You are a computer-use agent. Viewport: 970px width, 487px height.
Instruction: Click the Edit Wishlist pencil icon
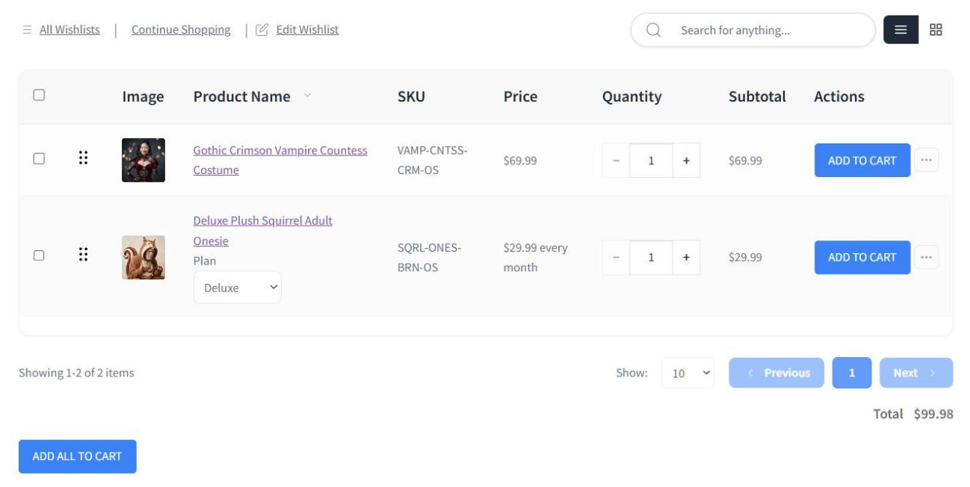click(x=262, y=30)
